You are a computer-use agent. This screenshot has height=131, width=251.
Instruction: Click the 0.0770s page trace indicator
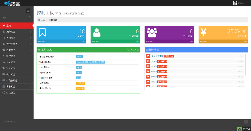244,129
